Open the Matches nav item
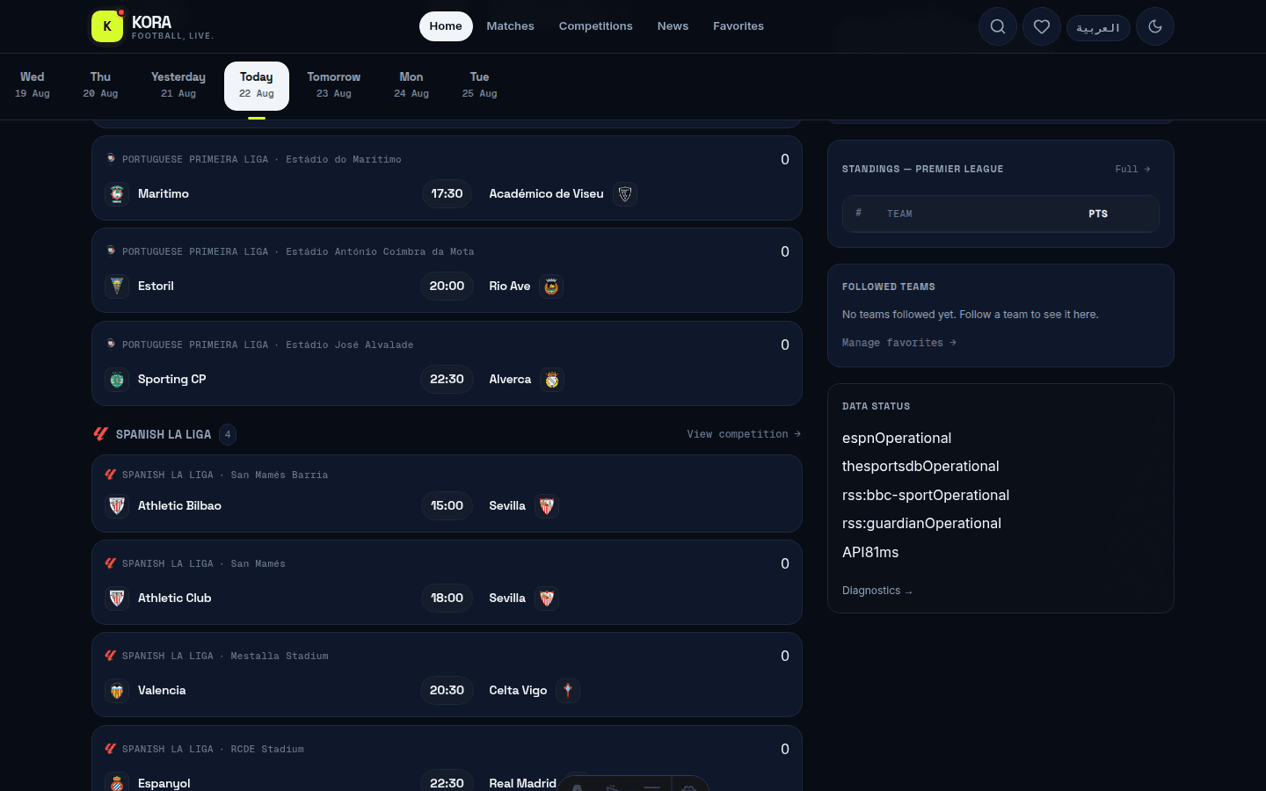 [x=511, y=26]
